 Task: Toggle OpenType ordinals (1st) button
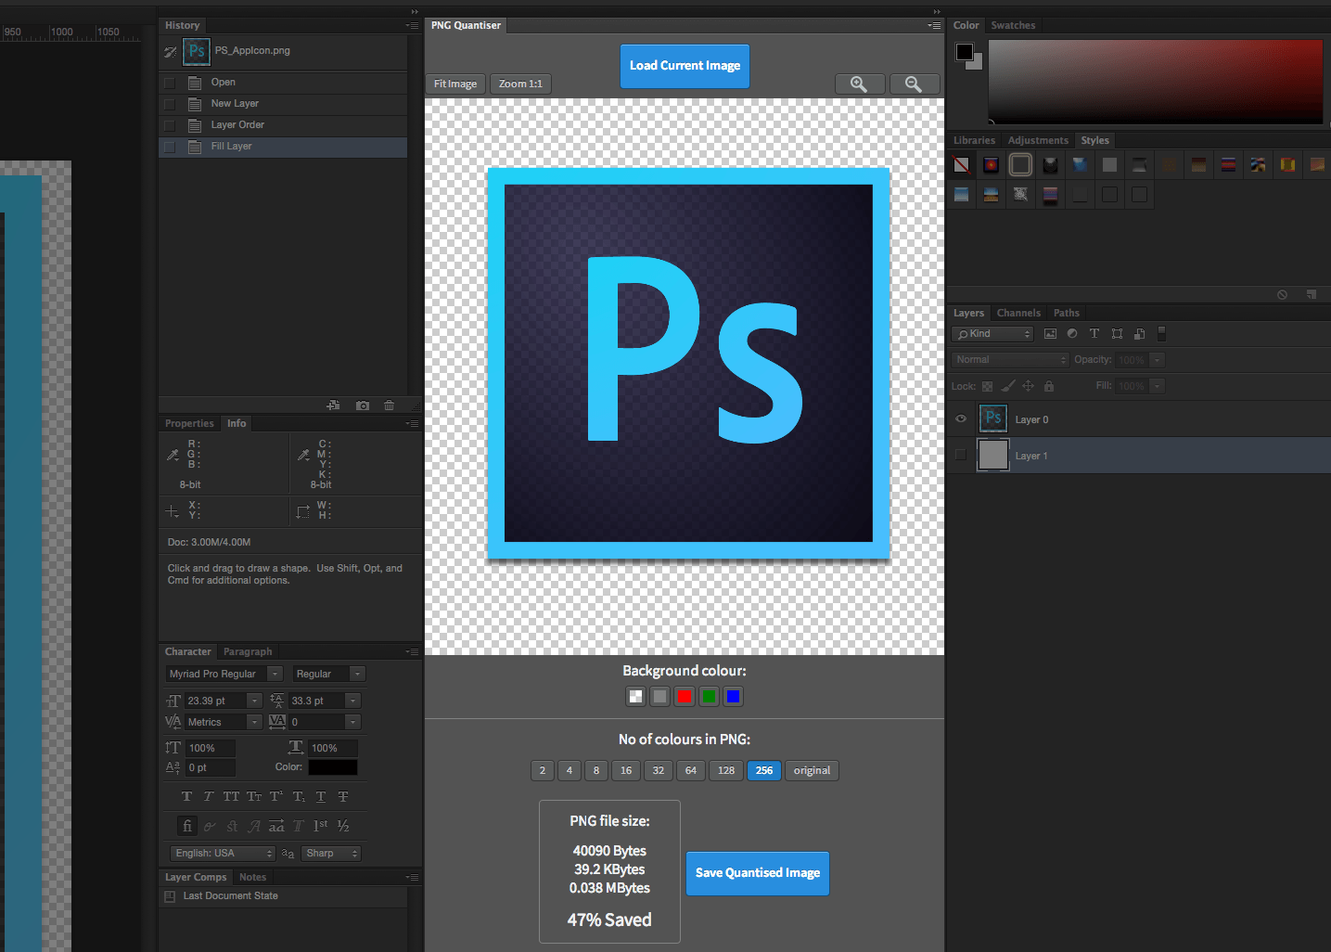(x=321, y=826)
